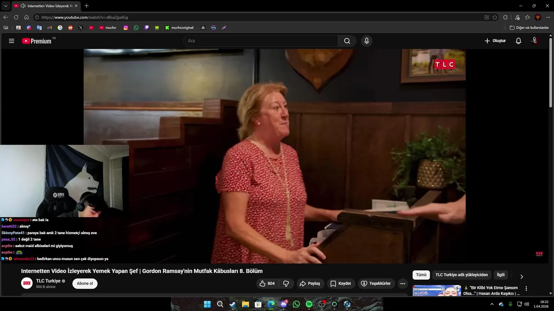The height and width of the screenshot is (311, 554).
Task: Add page to favorites with star icon
Action: pos(495,17)
